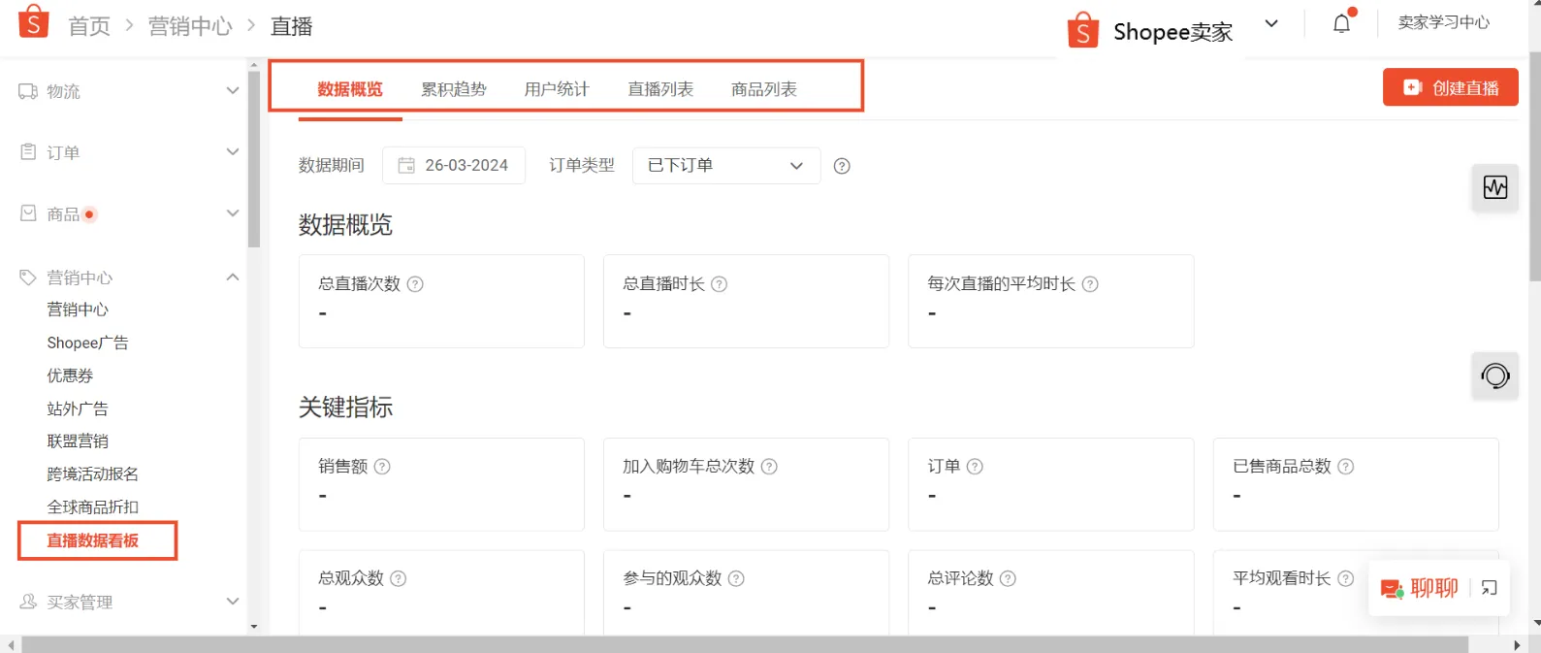Image resolution: width=1541 pixels, height=653 pixels.
Task: Open 联盟营销 in sidebar
Action: point(78,441)
